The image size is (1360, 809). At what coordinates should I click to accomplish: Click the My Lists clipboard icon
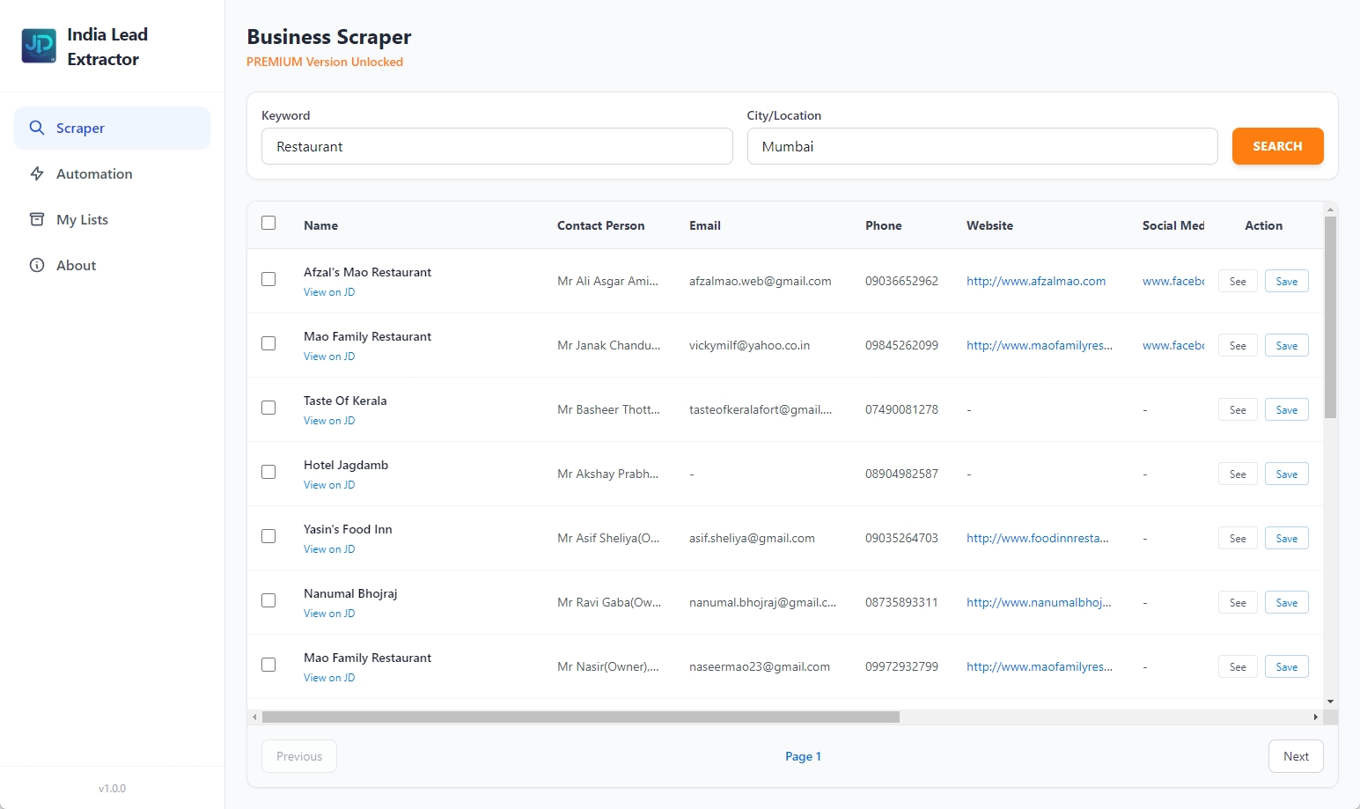click(37, 219)
